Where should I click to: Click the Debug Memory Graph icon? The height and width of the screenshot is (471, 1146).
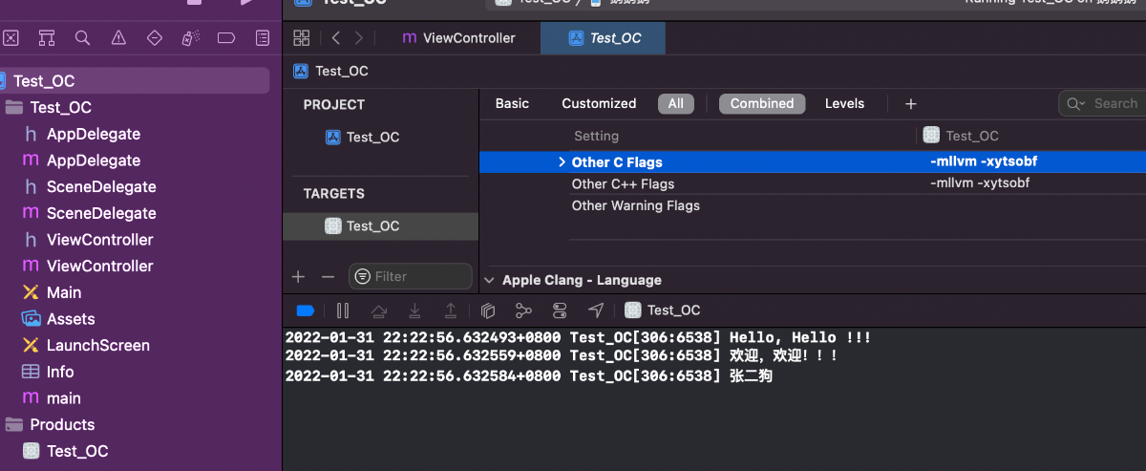point(523,310)
